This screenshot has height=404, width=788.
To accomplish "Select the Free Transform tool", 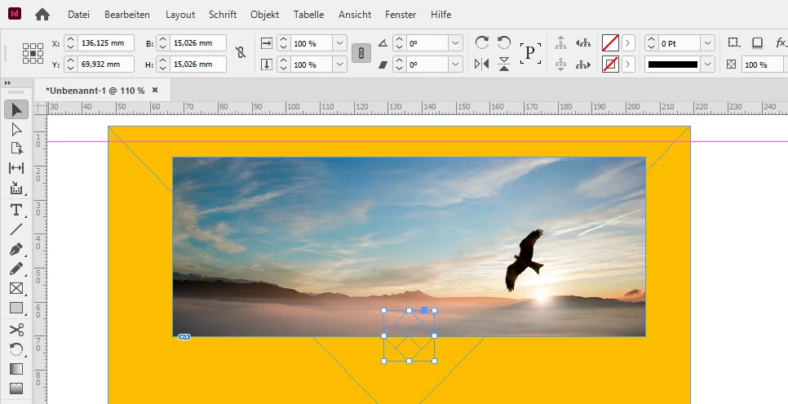I will point(16,349).
